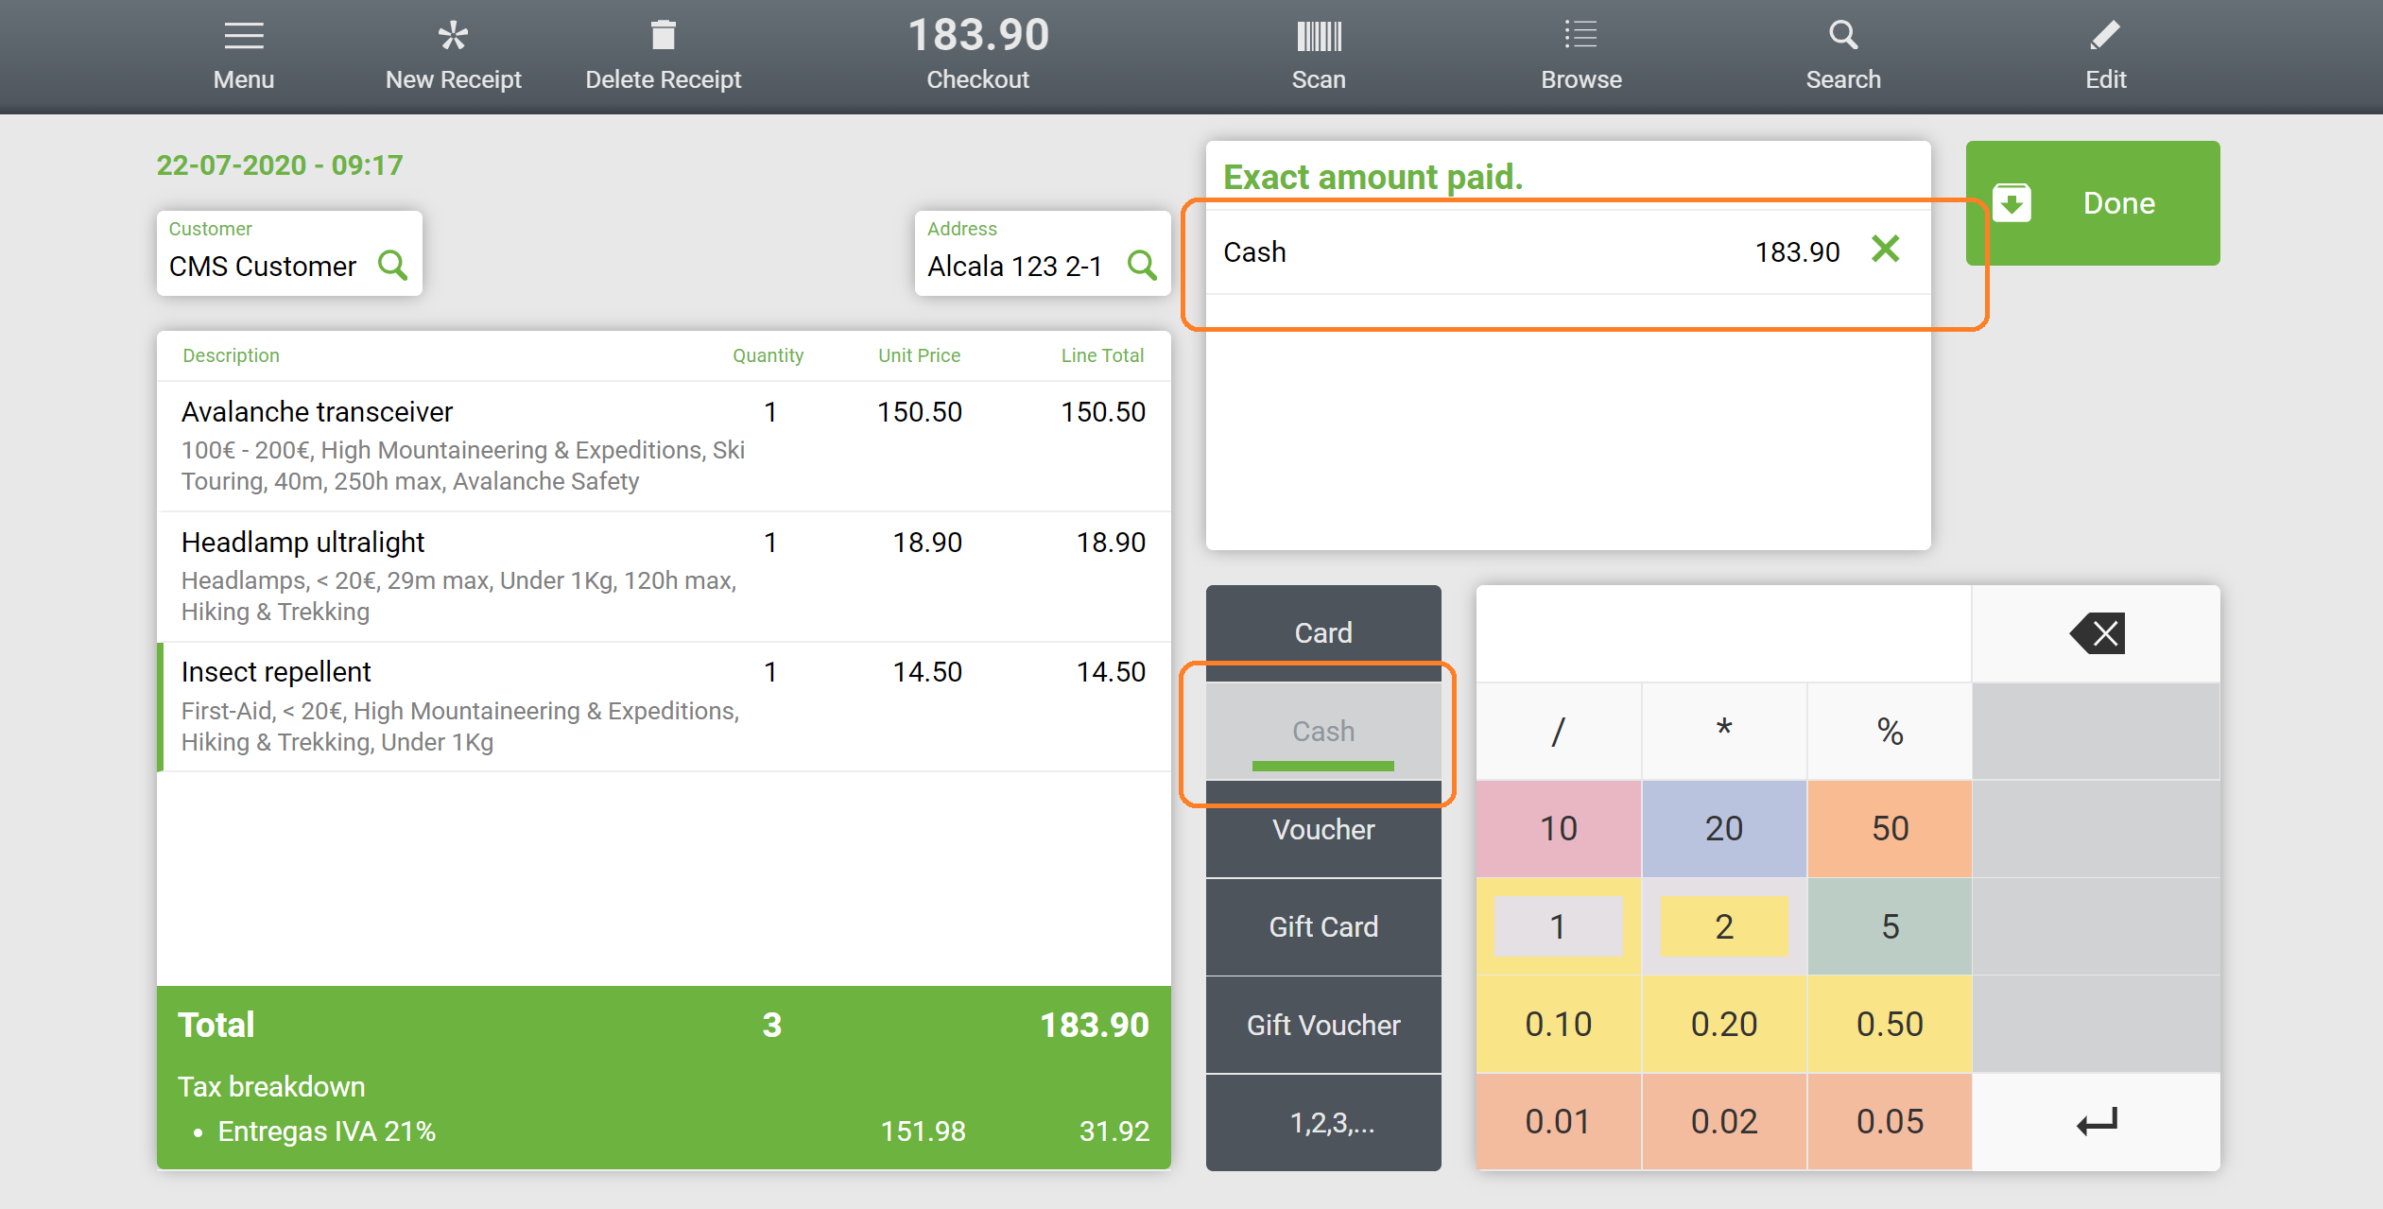Remove the Cash 183.90 payment line

click(x=1885, y=250)
